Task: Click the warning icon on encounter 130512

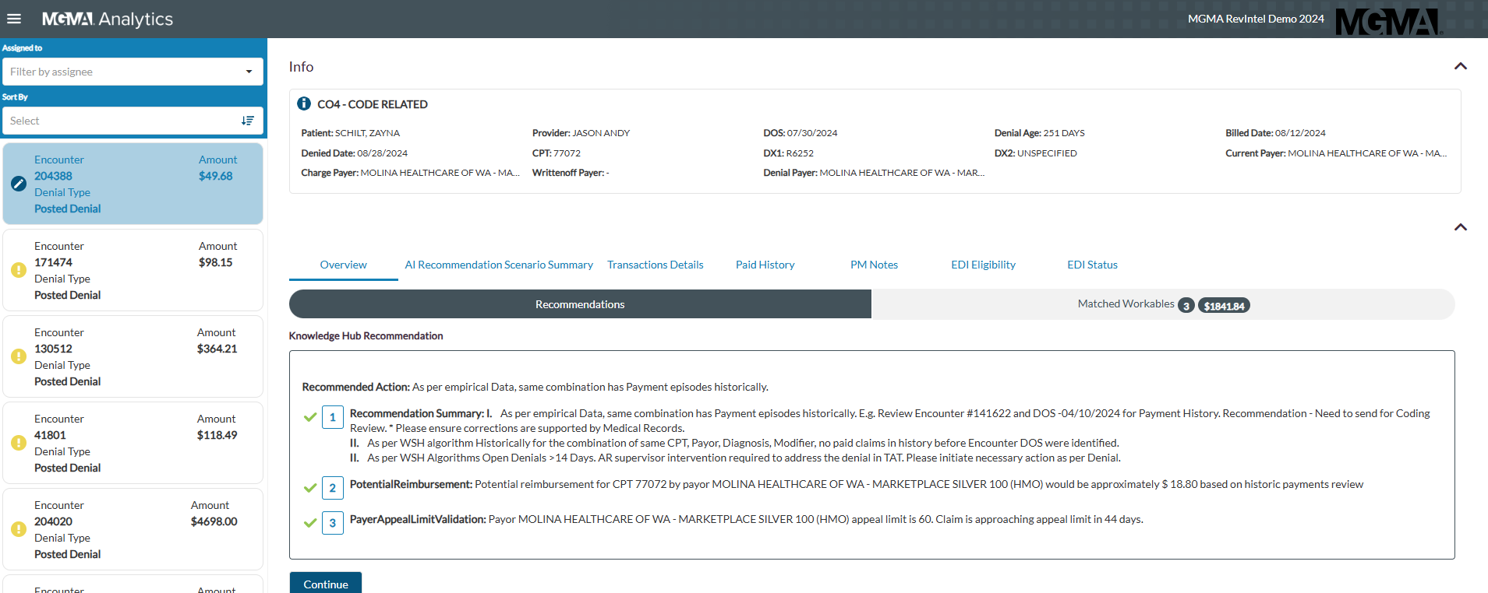Action: coord(19,356)
